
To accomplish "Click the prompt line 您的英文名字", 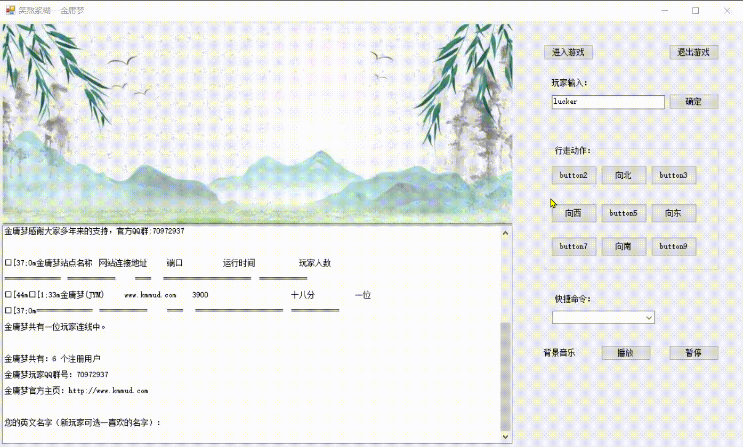I will pyautogui.click(x=83, y=423).
